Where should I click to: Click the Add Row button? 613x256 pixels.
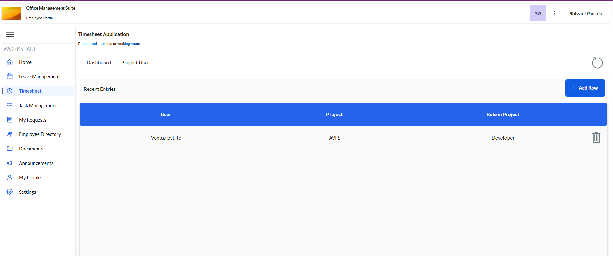click(585, 88)
